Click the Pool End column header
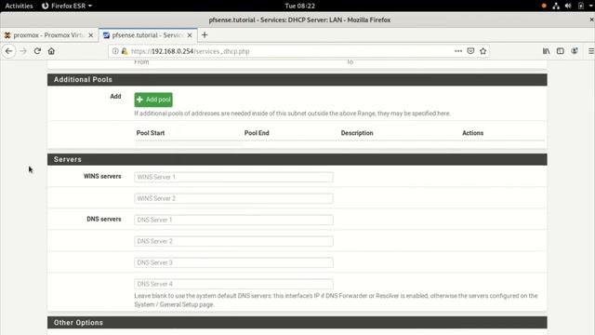Screen dimensions: 595x335 (257, 133)
